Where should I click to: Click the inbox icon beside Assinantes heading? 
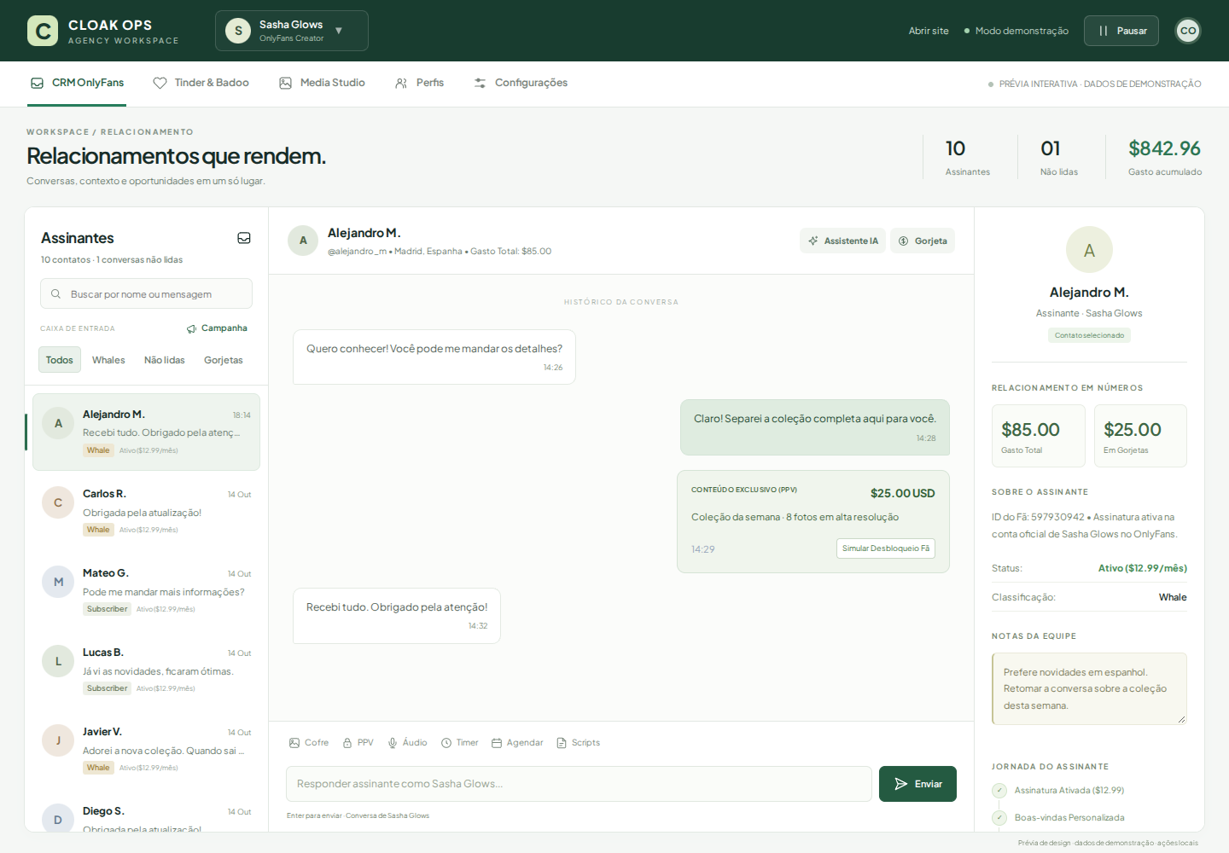244,238
